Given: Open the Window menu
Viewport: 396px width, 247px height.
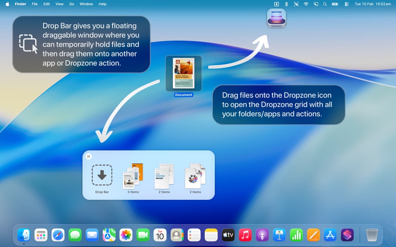Looking at the screenshot, I should pyautogui.click(x=86, y=4).
